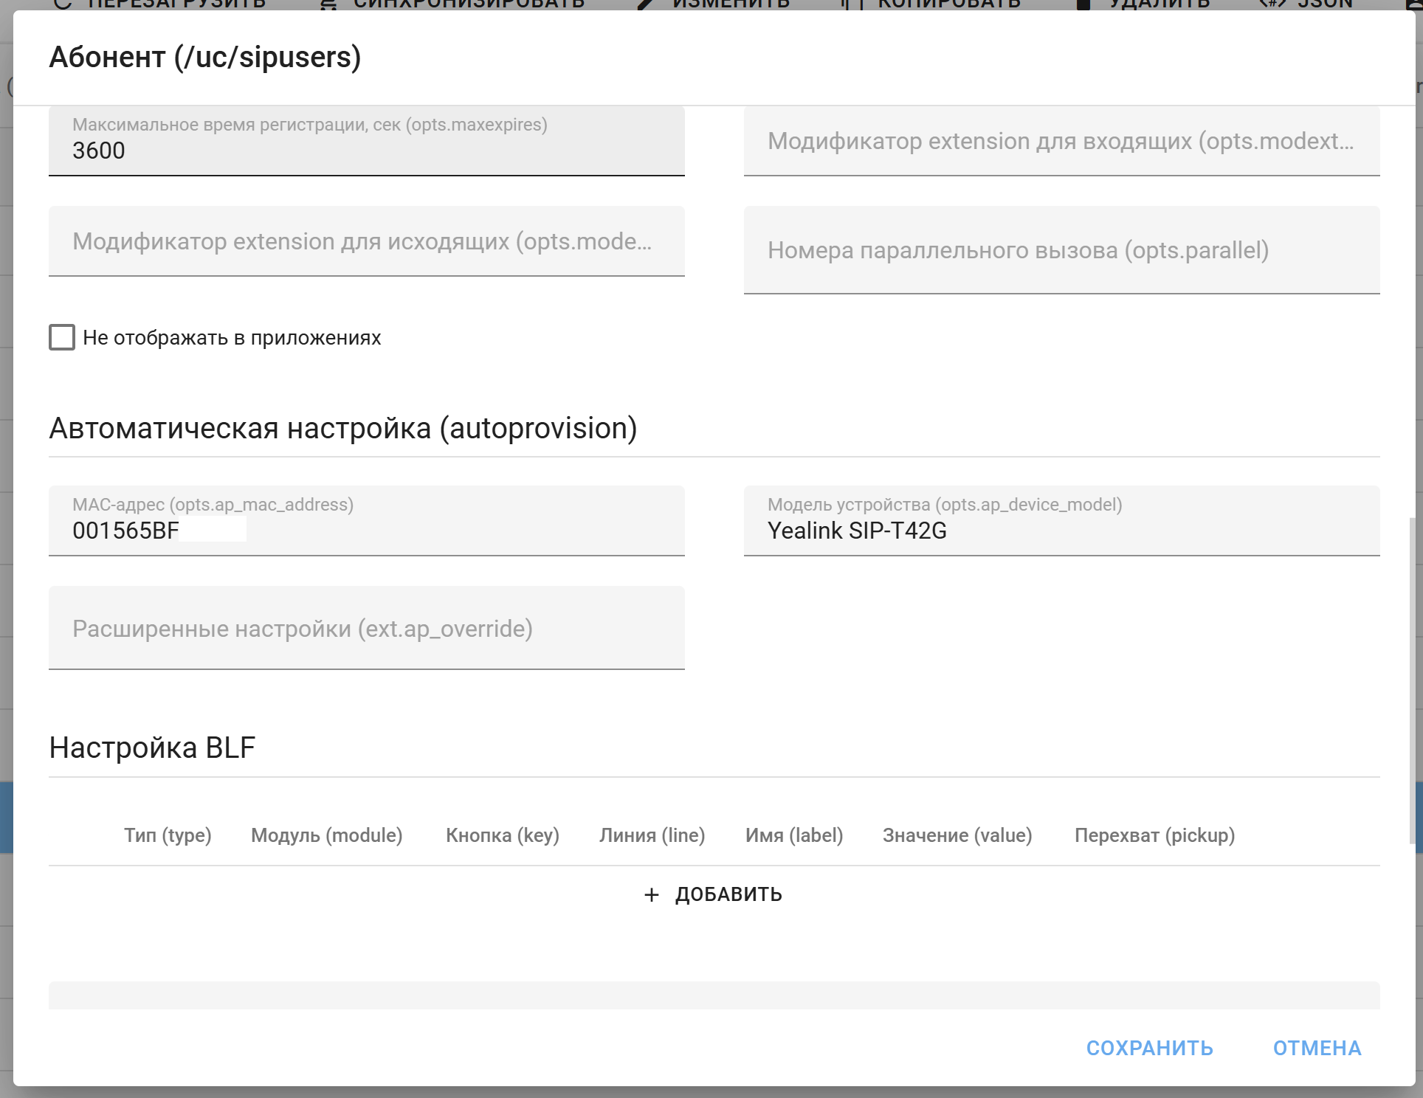The image size is (1423, 1098).
Task: Click 'Значение (value)' column header
Action: click(957, 835)
